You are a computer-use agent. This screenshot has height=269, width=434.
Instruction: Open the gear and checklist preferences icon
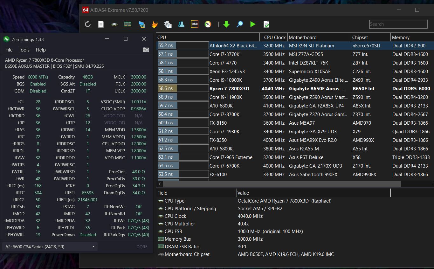168,24
